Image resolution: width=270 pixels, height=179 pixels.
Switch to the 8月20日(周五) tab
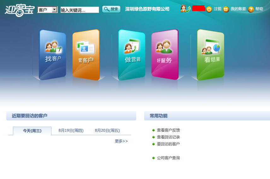[107, 130]
